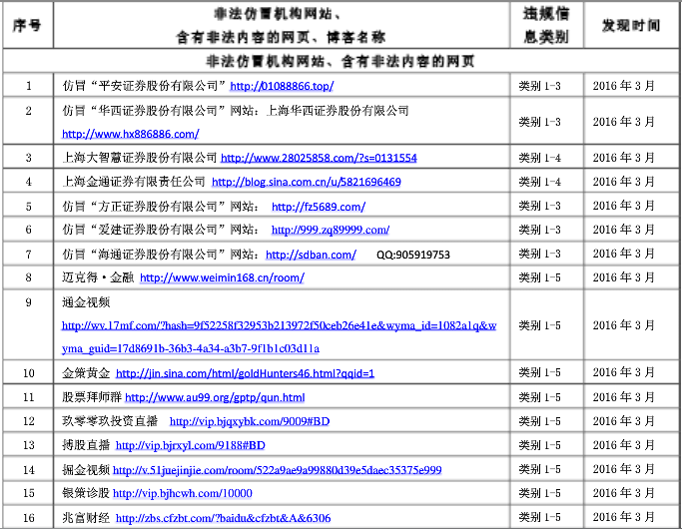Open the vip.bjrxyl.com/9188 link

pos(190,445)
